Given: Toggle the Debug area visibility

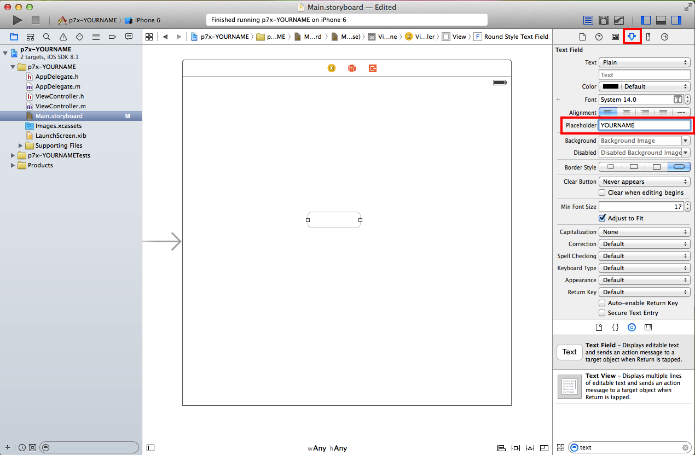Looking at the screenshot, I should coord(661,20).
